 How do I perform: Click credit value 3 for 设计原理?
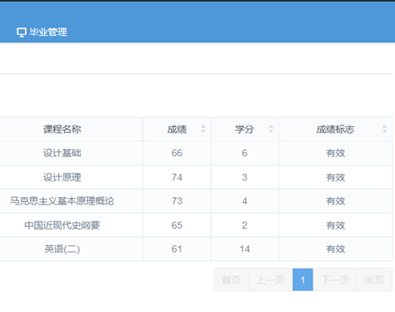pos(244,178)
